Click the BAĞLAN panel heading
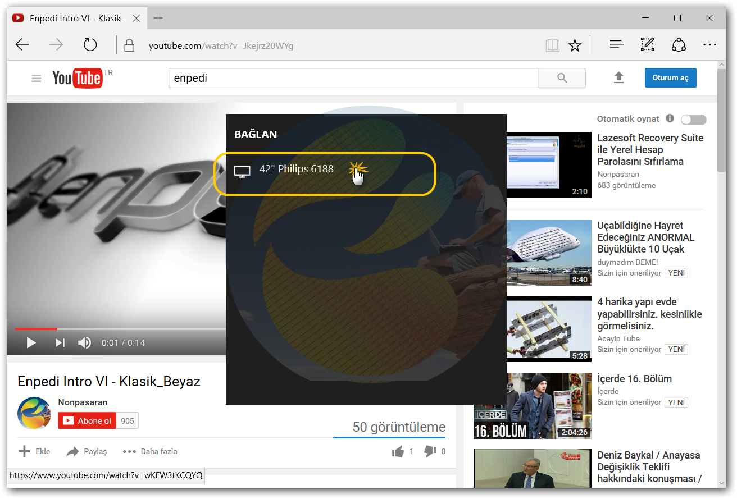 256,134
